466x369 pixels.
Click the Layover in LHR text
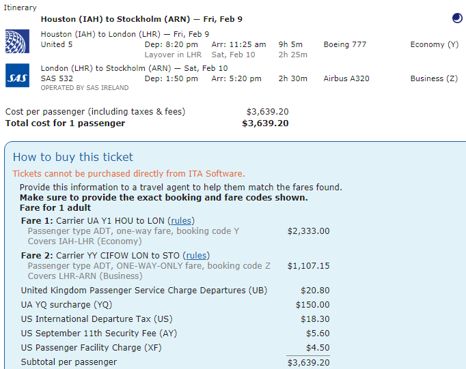pyautogui.click(x=173, y=55)
